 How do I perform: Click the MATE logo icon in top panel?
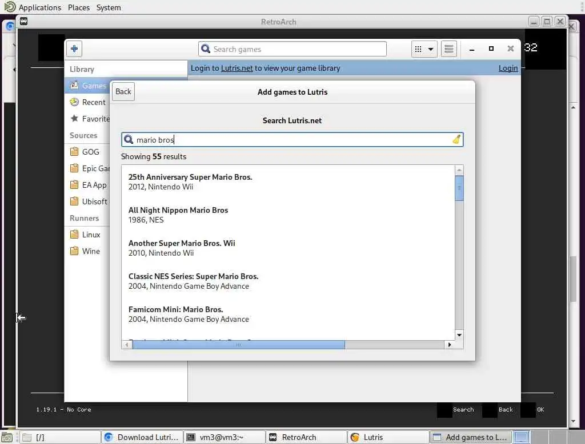point(10,7)
